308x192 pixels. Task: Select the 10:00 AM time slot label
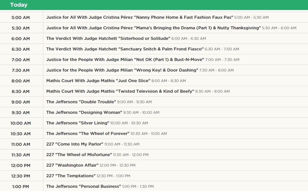click(x=21, y=123)
